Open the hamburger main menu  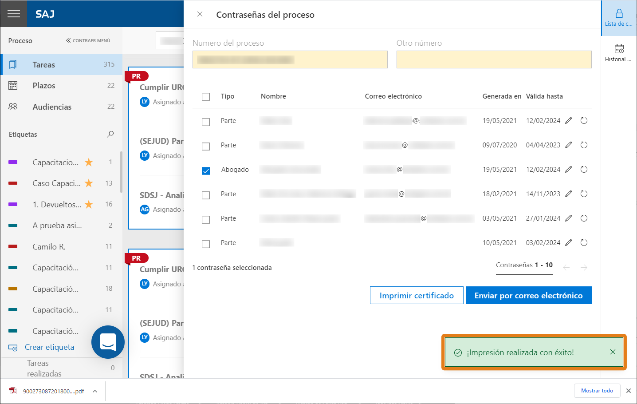(x=14, y=14)
